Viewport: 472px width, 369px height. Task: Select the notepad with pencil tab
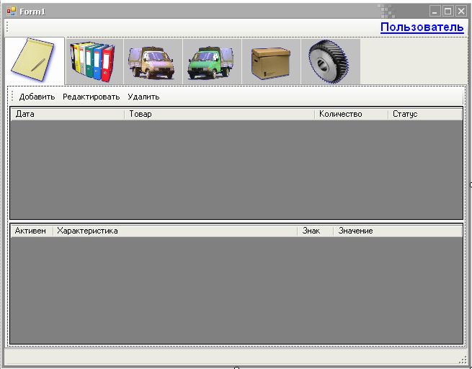click(35, 61)
